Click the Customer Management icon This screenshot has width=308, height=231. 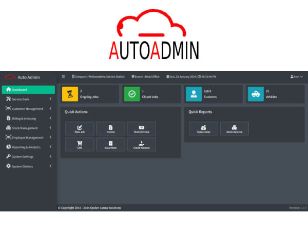(8, 108)
